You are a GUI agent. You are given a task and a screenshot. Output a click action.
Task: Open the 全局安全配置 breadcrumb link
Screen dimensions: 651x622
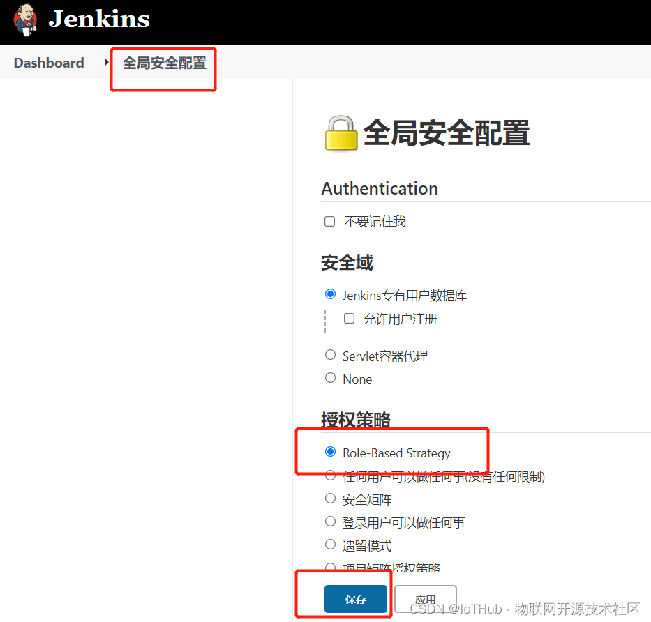(165, 63)
